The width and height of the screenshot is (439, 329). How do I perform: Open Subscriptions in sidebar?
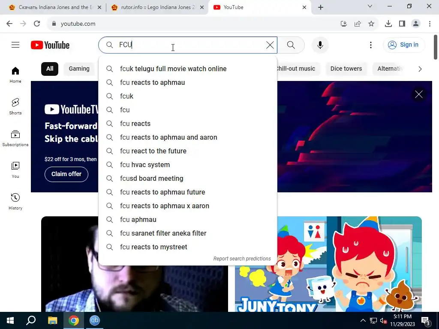click(x=15, y=138)
